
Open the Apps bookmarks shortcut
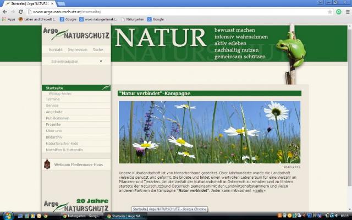[9, 20]
